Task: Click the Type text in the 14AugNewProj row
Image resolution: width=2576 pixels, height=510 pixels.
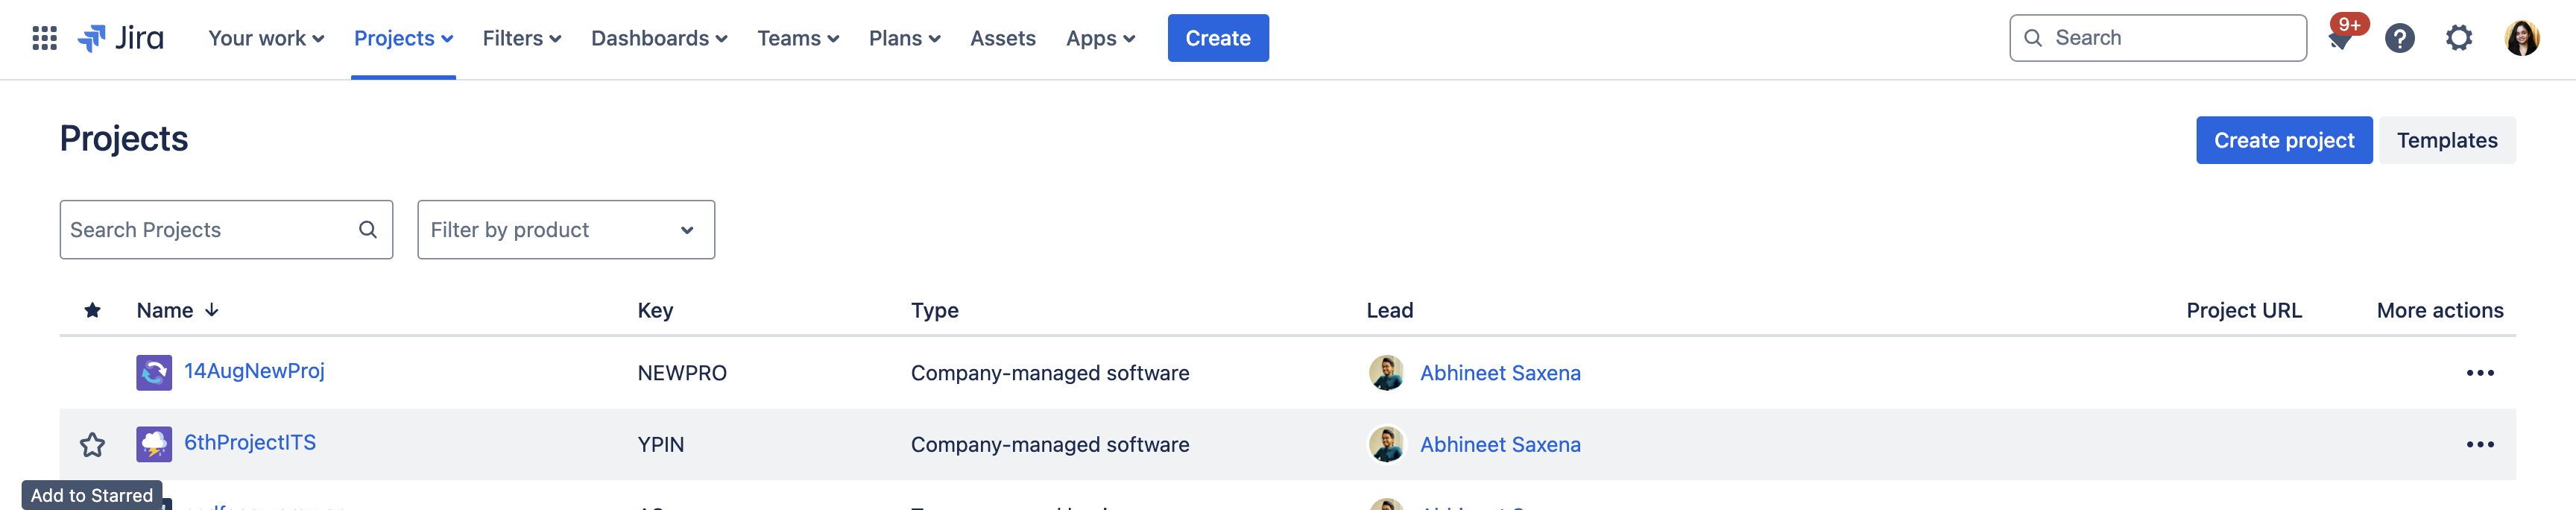Action: pos(1049,373)
